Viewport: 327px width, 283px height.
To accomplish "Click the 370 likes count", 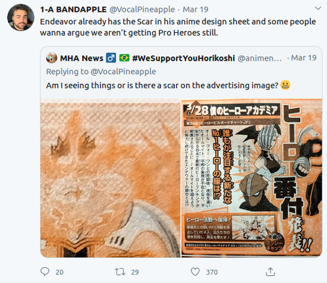I will click(212, 272).
